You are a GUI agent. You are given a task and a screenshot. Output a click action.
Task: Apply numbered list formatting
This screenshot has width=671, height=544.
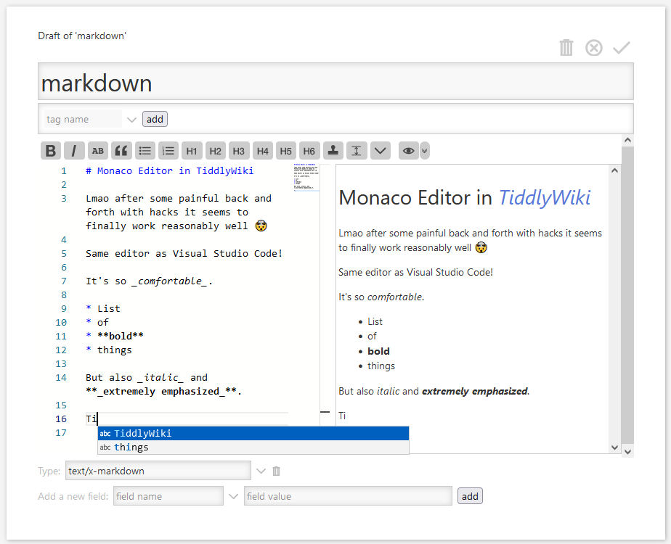[x=168, y=151]
